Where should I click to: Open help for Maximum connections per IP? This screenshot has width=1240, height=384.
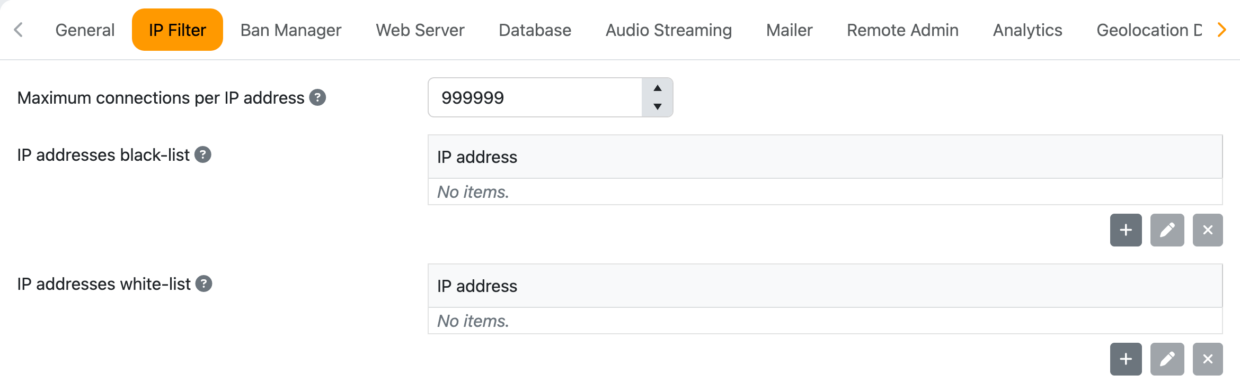(x=317, y=97)
